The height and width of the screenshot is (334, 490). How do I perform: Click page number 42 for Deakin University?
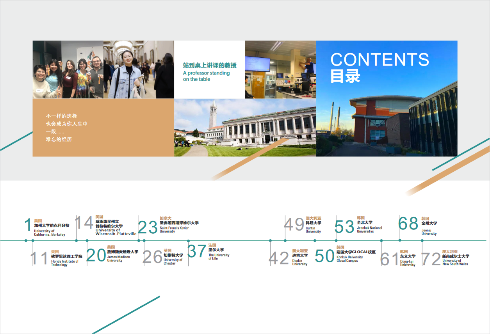coord(279,258)
